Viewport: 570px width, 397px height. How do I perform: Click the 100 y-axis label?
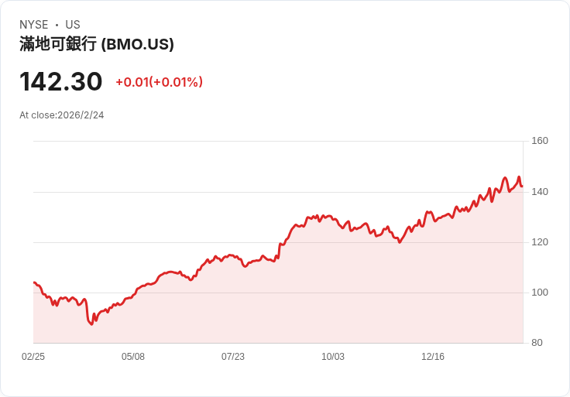point(540,293)
